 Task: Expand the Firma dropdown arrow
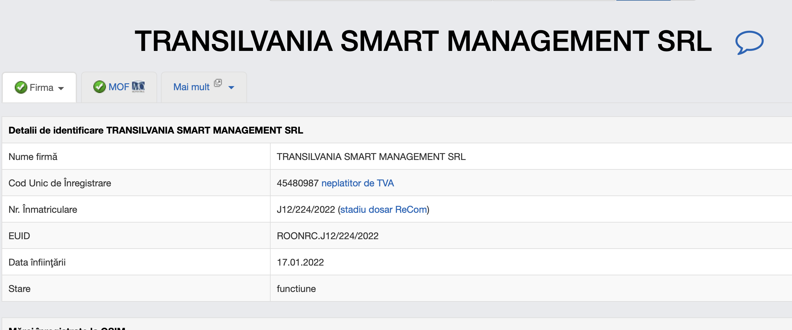click(x=61, y=88)
